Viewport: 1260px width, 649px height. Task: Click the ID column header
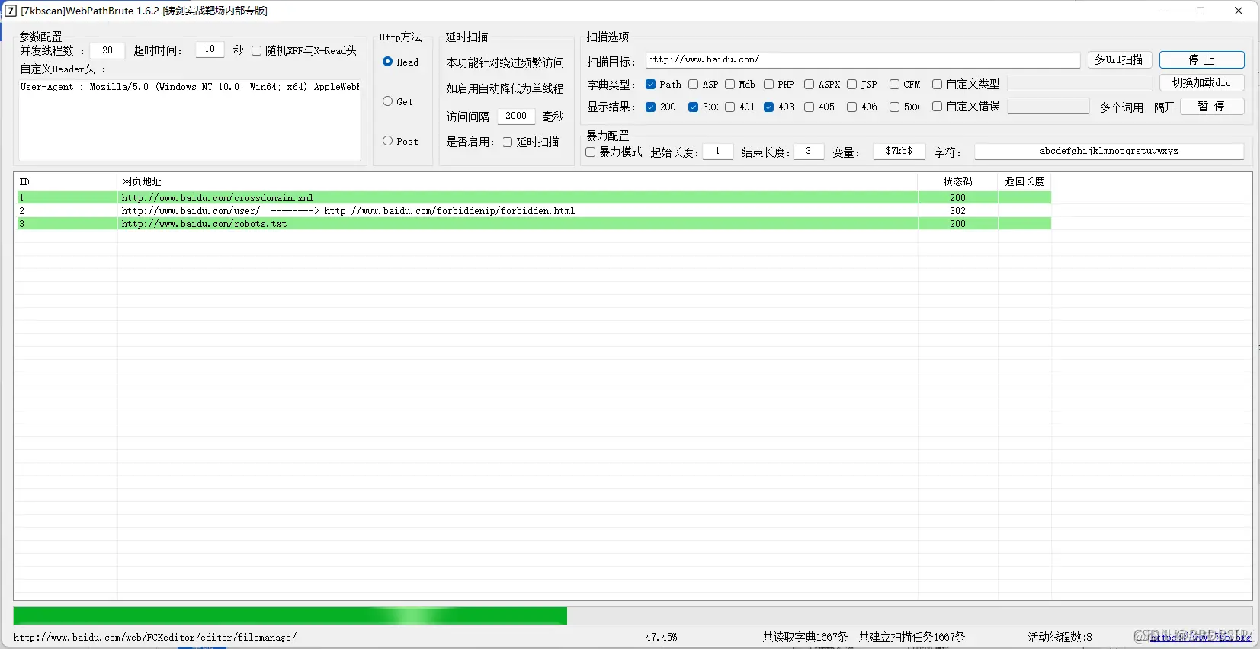tap(66, 181)
